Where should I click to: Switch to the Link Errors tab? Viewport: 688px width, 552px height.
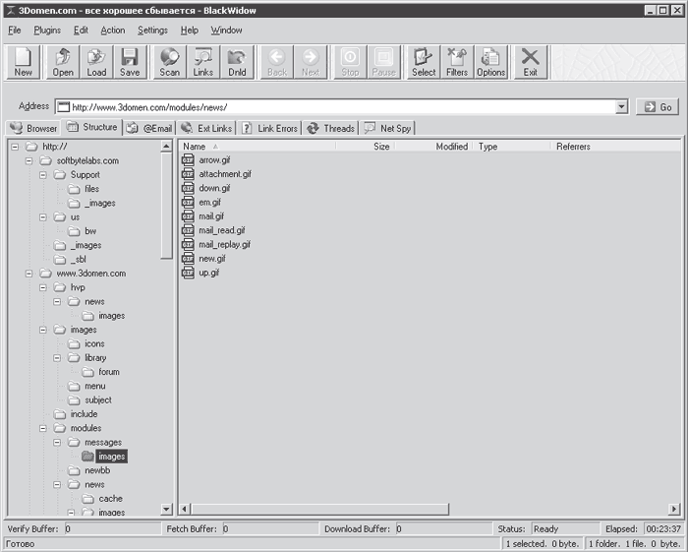[270, 128]
